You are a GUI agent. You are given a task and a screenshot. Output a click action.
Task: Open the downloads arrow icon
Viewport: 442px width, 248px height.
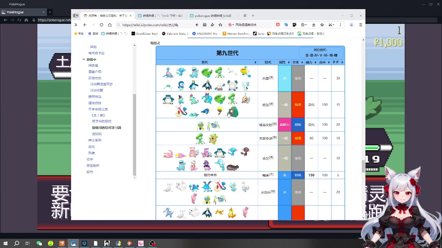314,25
